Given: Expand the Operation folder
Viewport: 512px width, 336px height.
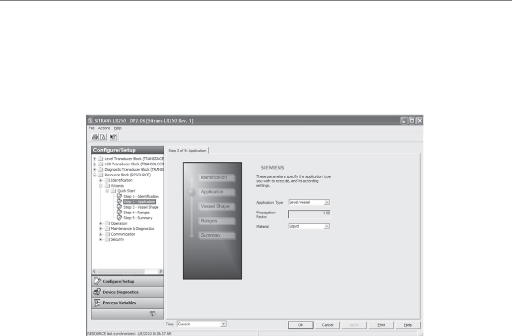Looking at the screenshot, I should click(101, 223).
